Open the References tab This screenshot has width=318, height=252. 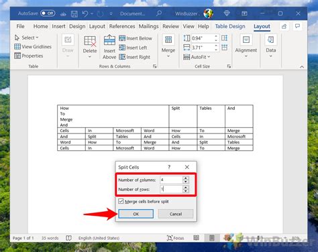pyautogui.click(x=122, y=26)
